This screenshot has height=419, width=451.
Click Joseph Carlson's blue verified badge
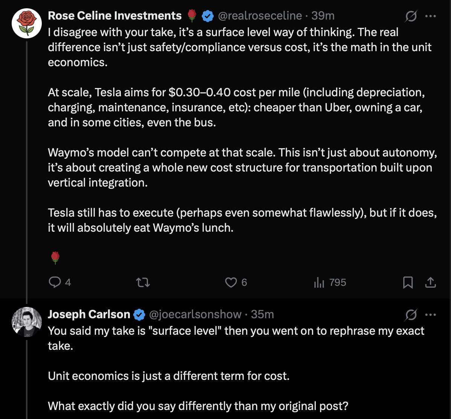139,314
